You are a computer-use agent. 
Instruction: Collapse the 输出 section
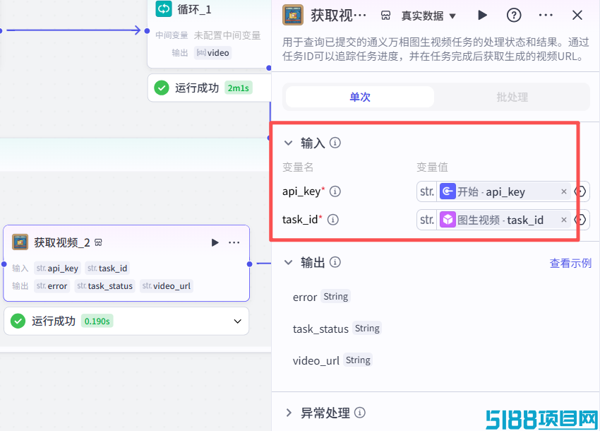coord(288,262)
